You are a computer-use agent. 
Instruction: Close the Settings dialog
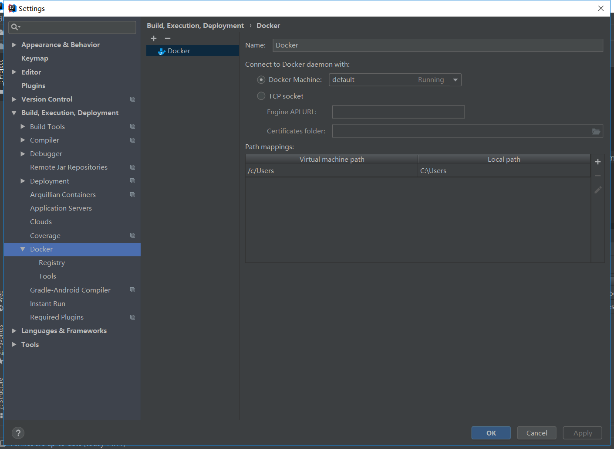[601, 8]
